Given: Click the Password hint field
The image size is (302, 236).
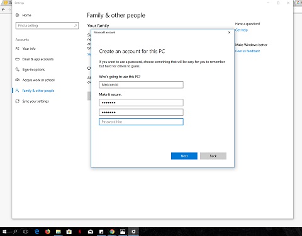Looking at the screenshot, I should coord(141,121).
